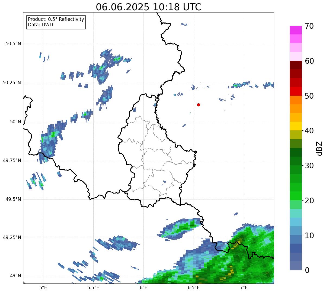Click the 49.75°N latitude label
326x293 pixels.
coord(12,161)
